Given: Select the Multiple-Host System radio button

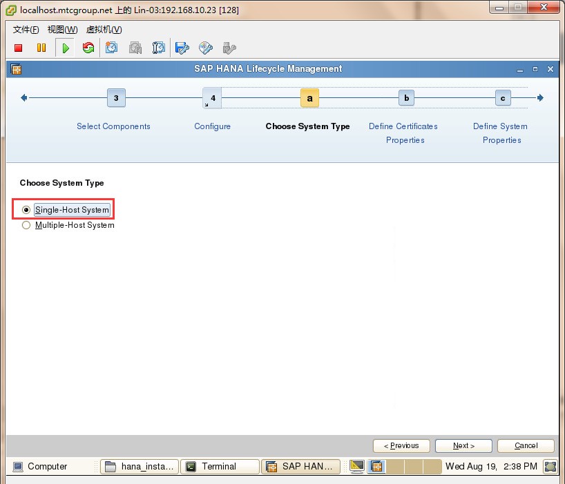Looking at the screenshot, I should pyautogui.click(x=26, y=225).
